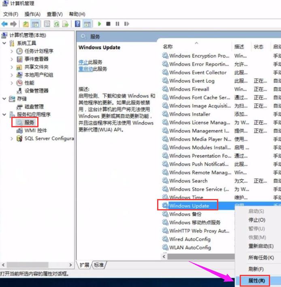The width and height of the screenshot is (281, 287).
Task: Collapse the 系统工具 tree node
Action: [x=4, y=43]
